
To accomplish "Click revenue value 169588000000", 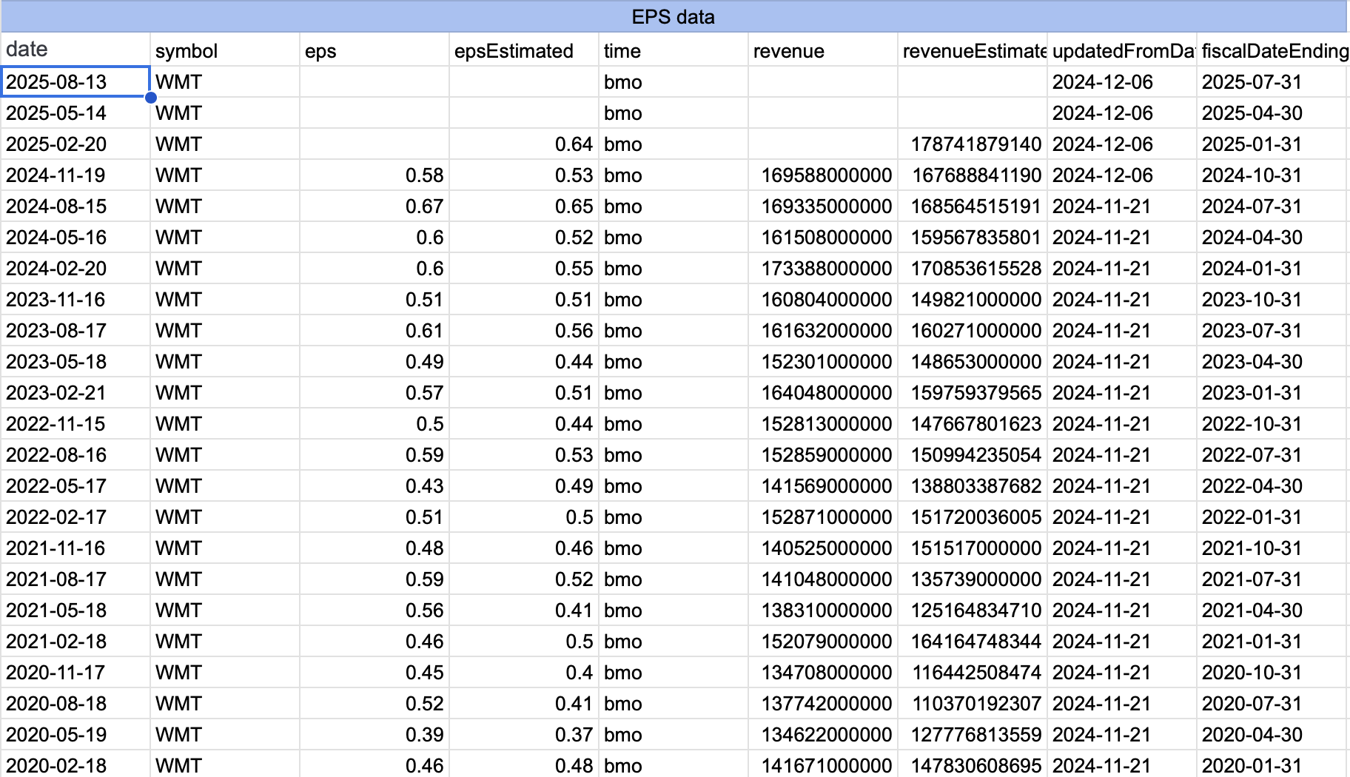I will tap(823, 175).
